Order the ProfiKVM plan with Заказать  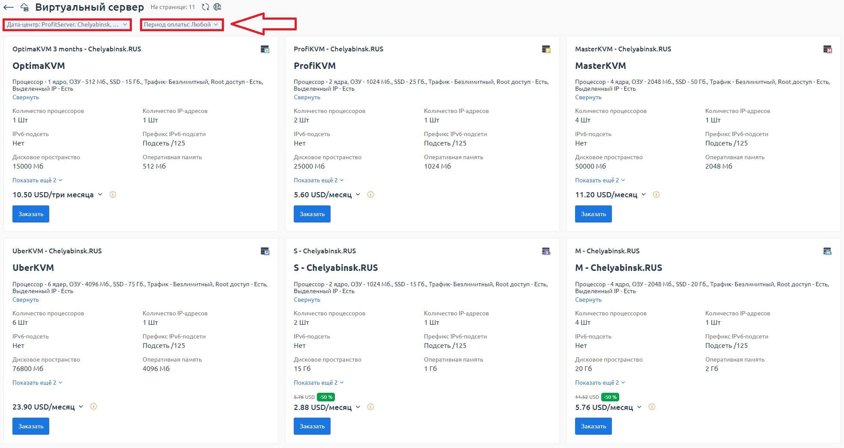coord(312,214)
